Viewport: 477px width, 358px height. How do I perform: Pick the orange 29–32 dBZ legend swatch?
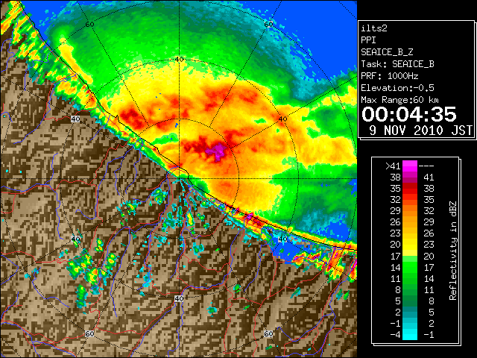pos(410,210)
